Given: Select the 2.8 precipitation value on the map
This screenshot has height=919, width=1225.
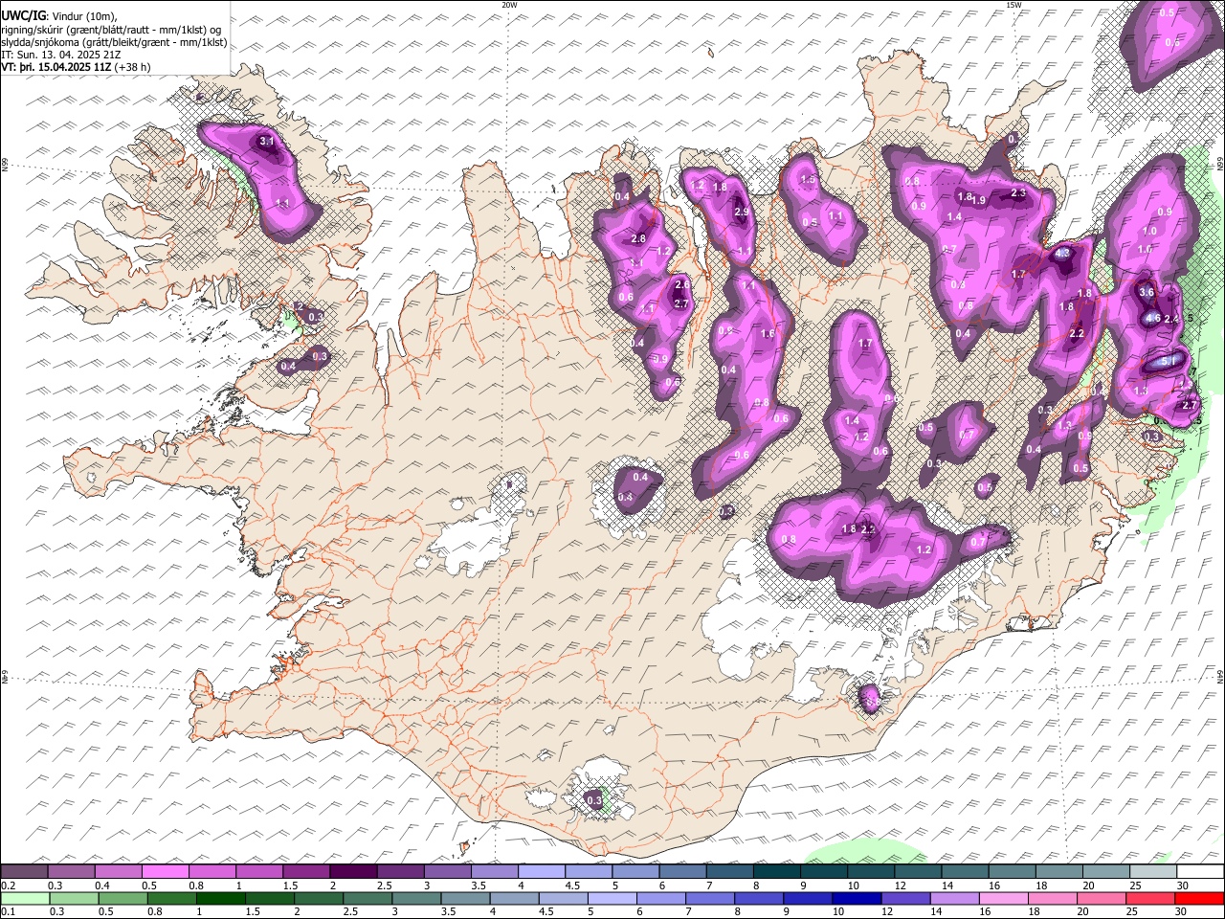Looking at the screenshot, I should click(x=638, y=238).
